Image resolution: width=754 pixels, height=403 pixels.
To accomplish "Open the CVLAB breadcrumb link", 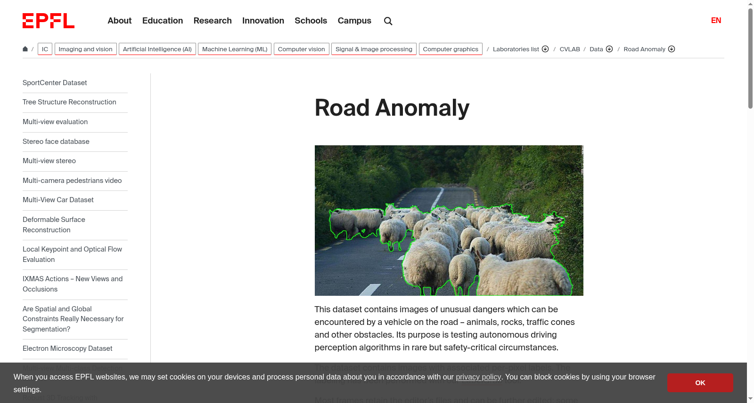I will tap(570, 49).
